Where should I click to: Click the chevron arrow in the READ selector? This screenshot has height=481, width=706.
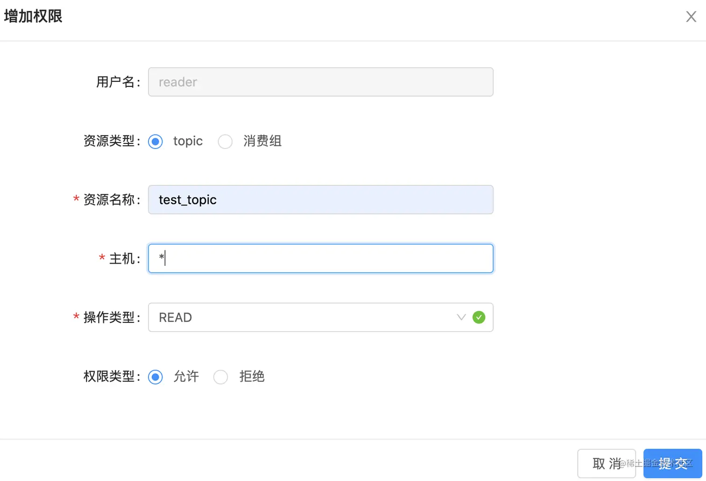coord(461,317)
